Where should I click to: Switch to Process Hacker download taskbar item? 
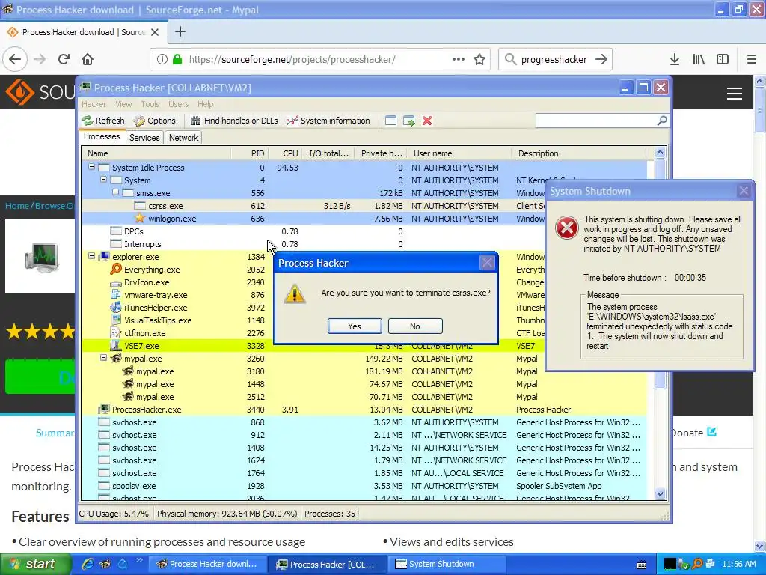coord(208,564)
